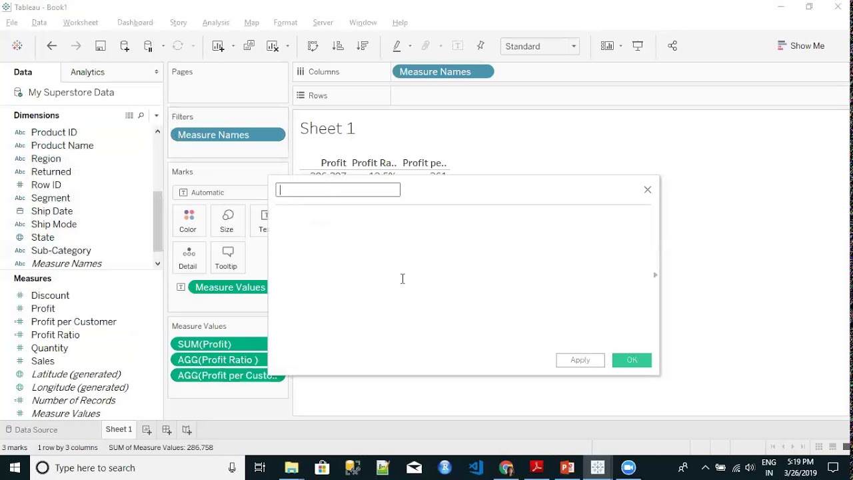Viewport: 853px width, 480px height.
Task: Click the Find field search icon
Action: coord(141,115)
